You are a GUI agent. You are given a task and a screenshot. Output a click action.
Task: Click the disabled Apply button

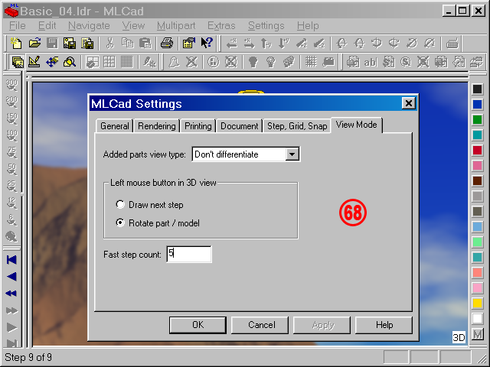323,325
